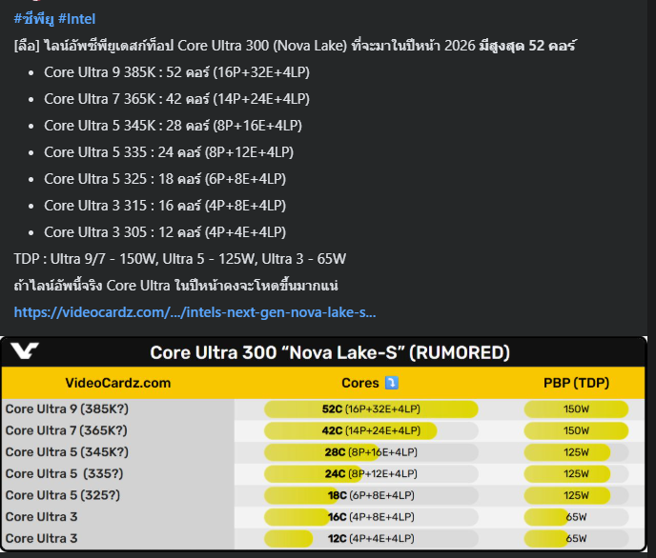Click the VideoCardz logo in the chart

coord(25,350)
